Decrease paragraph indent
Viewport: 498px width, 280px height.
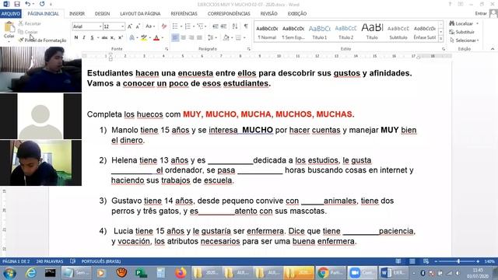tap(216, 26)
